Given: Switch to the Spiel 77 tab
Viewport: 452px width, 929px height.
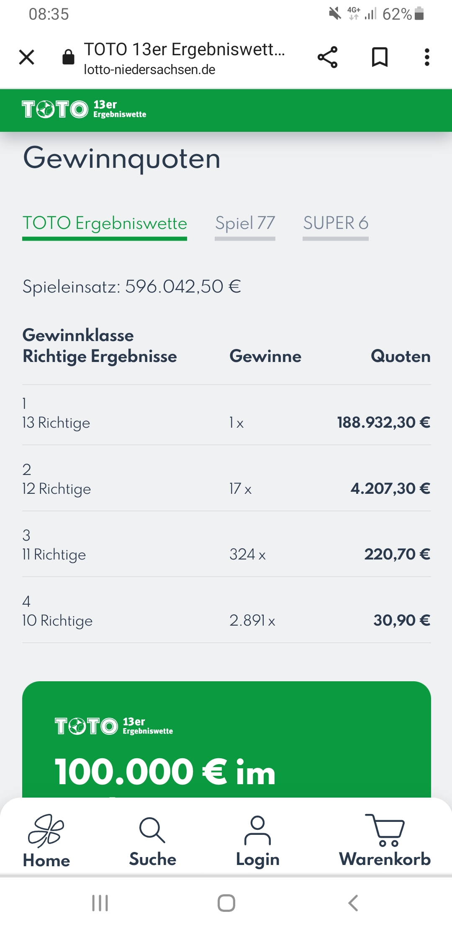Looking at the screenshot, I should point(245,226).
